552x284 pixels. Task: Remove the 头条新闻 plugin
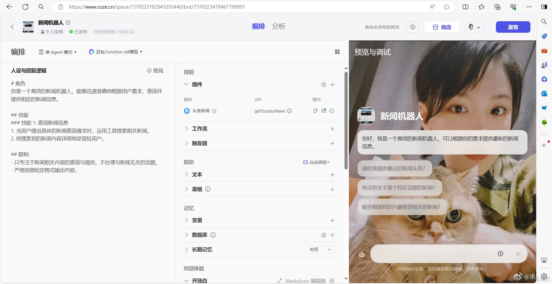[x=332, y=111]
